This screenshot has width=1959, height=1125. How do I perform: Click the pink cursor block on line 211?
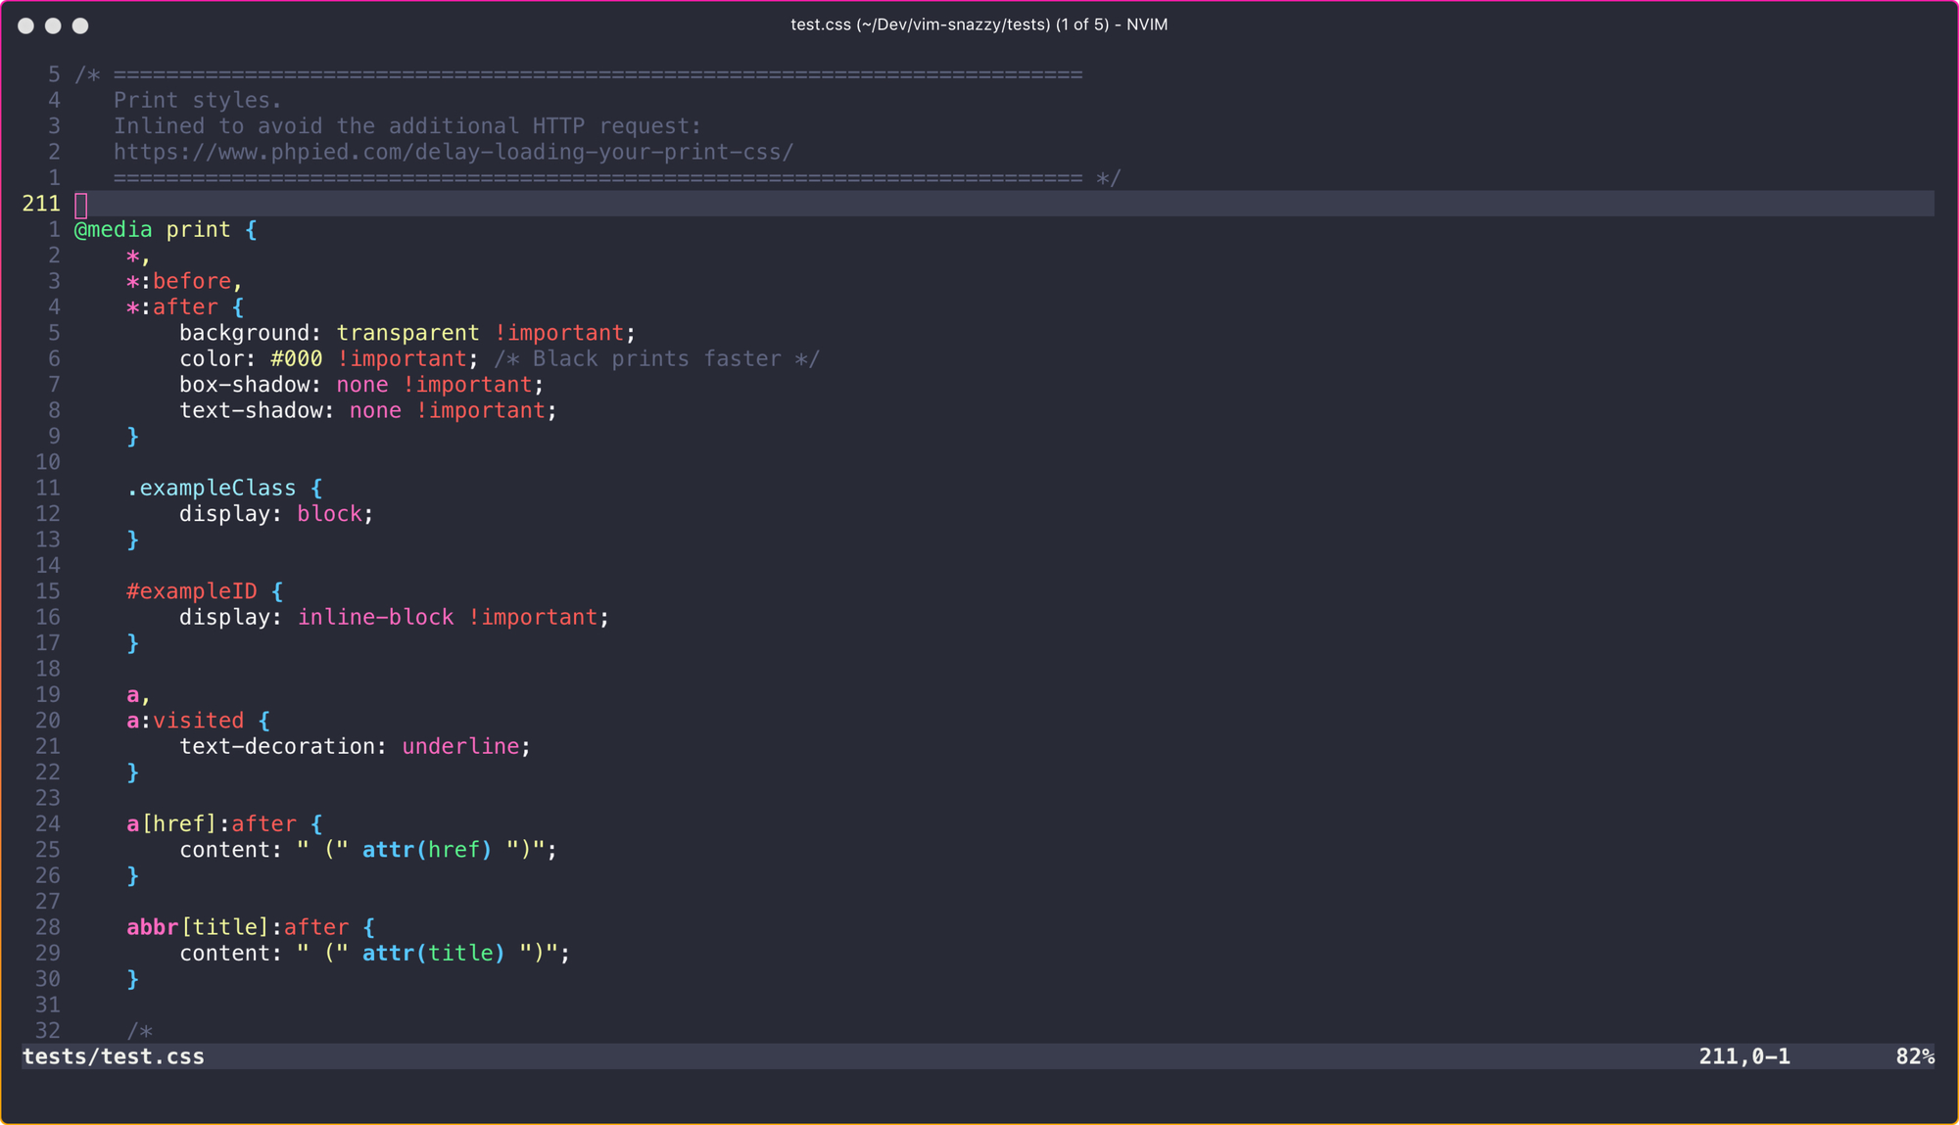[x=81, y=205]
